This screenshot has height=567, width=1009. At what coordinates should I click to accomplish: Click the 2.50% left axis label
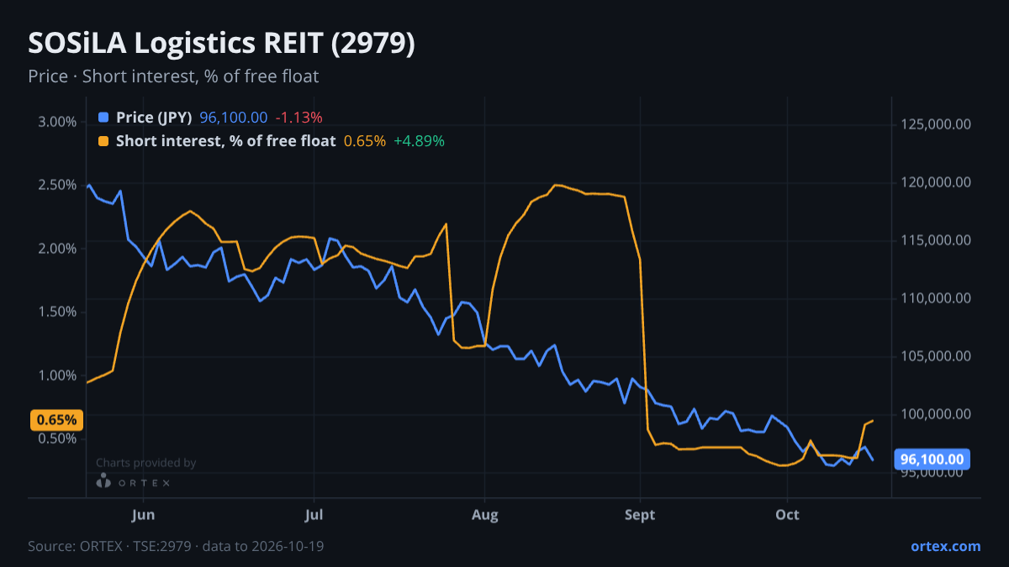pyautogui.click(x=57, y=185)
